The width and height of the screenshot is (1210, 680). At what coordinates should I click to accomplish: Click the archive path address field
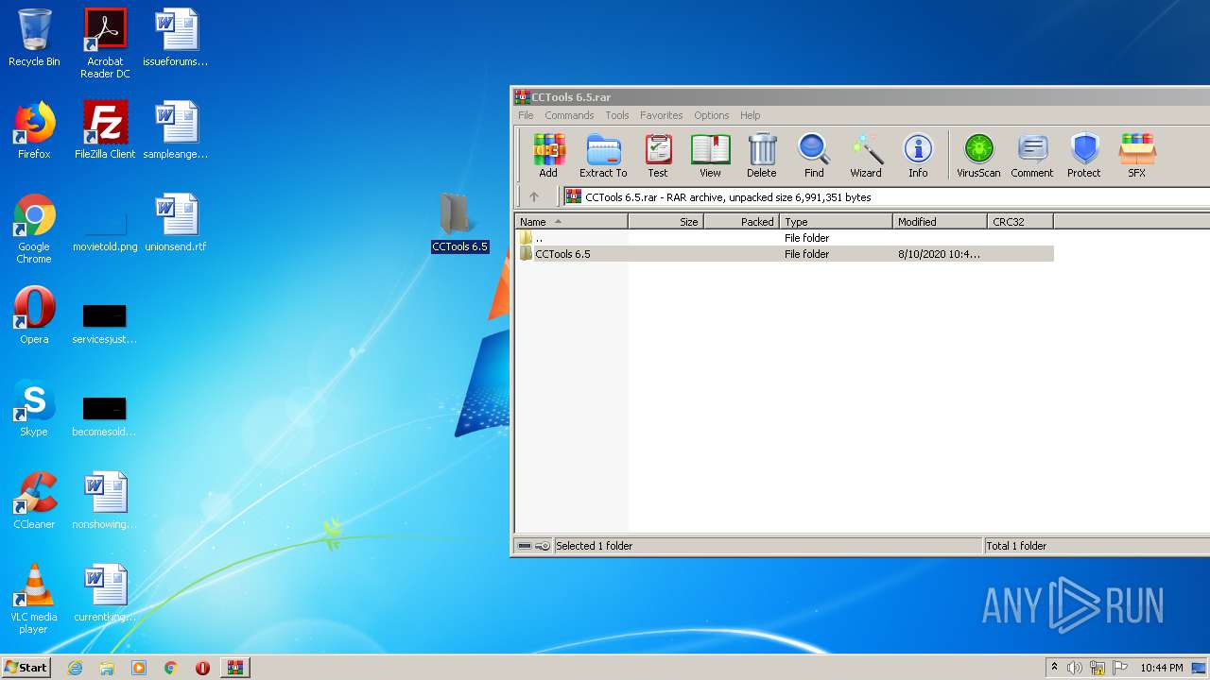pos(886,197)
